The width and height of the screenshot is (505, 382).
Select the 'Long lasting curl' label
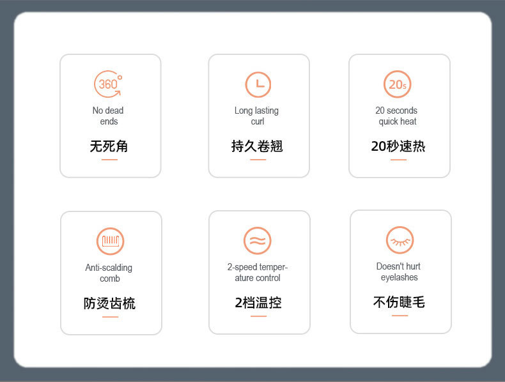point(257,116)
